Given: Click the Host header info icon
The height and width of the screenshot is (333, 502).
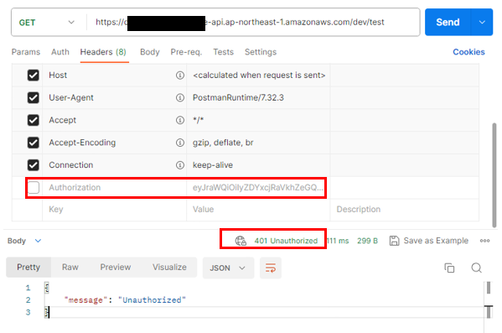Looking at the screenshot, I should (x=180, y=75).
